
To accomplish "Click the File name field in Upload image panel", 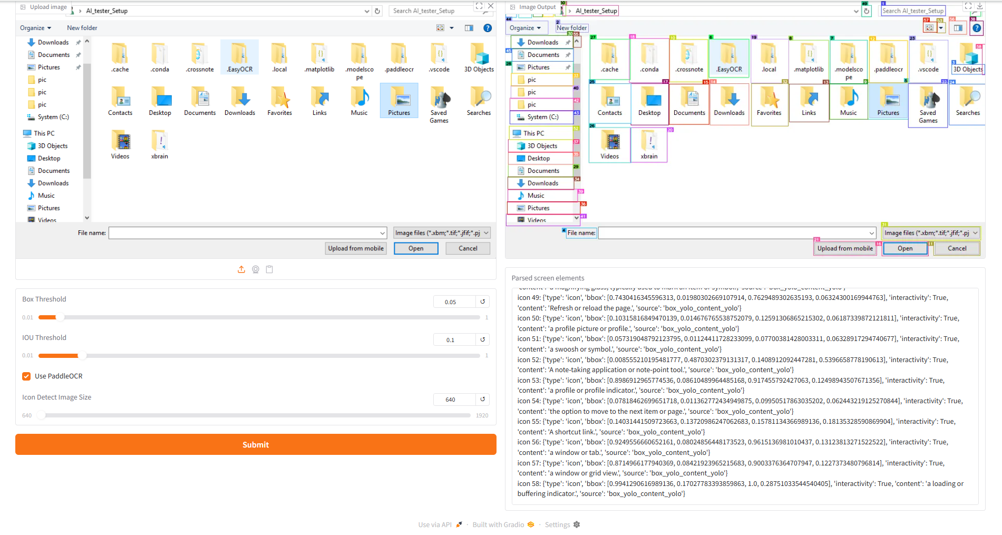I will pyautogui.click(x=248, y=233).
